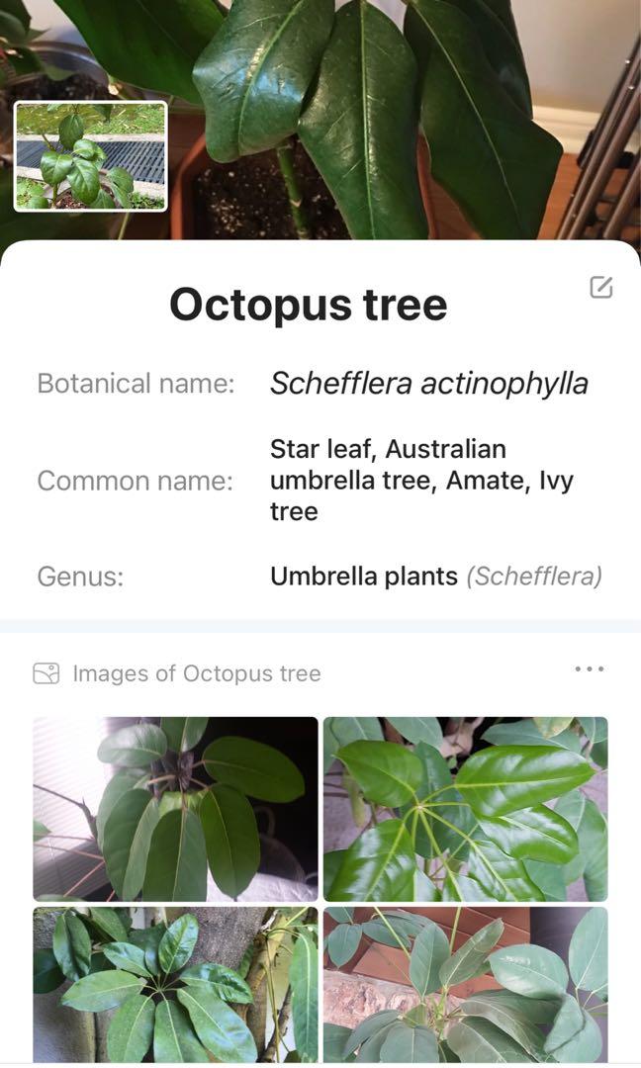The width and height of the screenshot is (641, 1068).
Task: Select the common name Star leaf
Action: click(316, 448)
